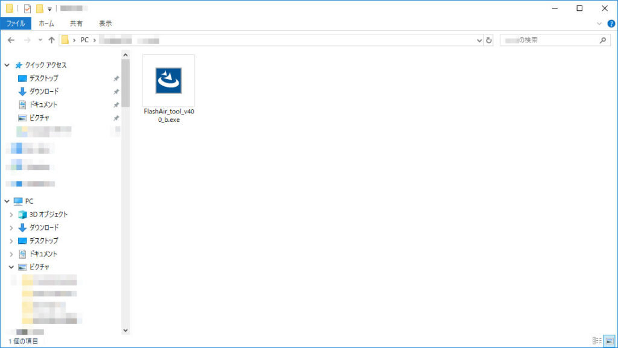The image size is (618, 348).
Task: Maximize the Explorer window
Action: click(x=579, y=8)
